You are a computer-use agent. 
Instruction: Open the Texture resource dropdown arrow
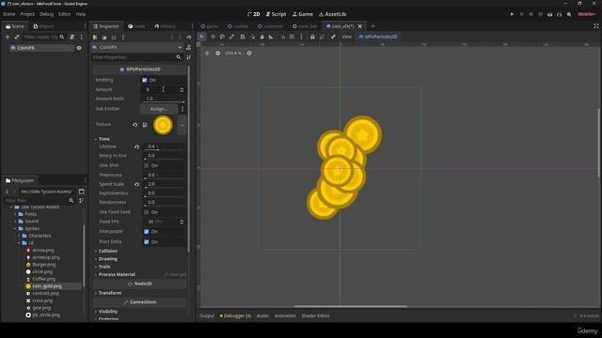pos(182,125)
